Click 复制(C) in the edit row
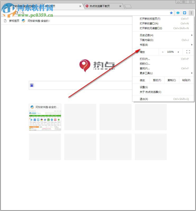The height and width of the screenshot is (211, 196). pyautogui.click(x=172, y=80)
